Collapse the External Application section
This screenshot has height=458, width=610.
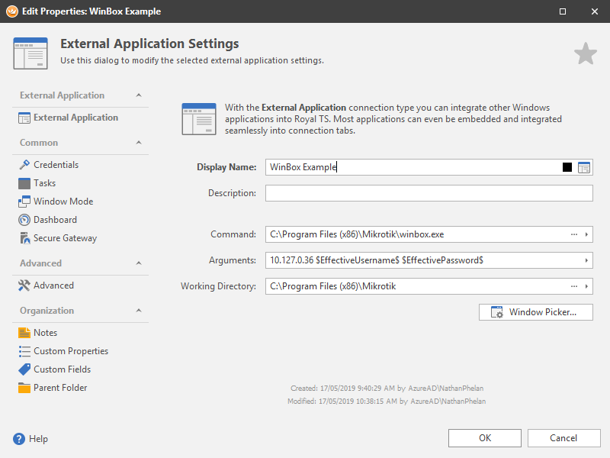pyautogui.click(x=138, y=95)
